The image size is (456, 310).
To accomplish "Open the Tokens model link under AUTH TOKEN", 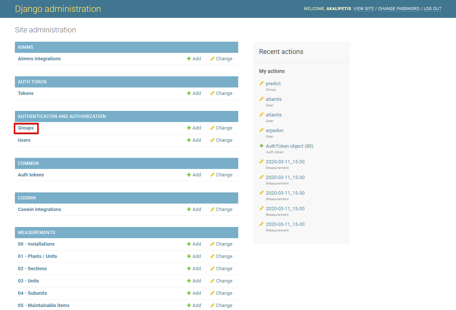I will (x=26, y=93).
